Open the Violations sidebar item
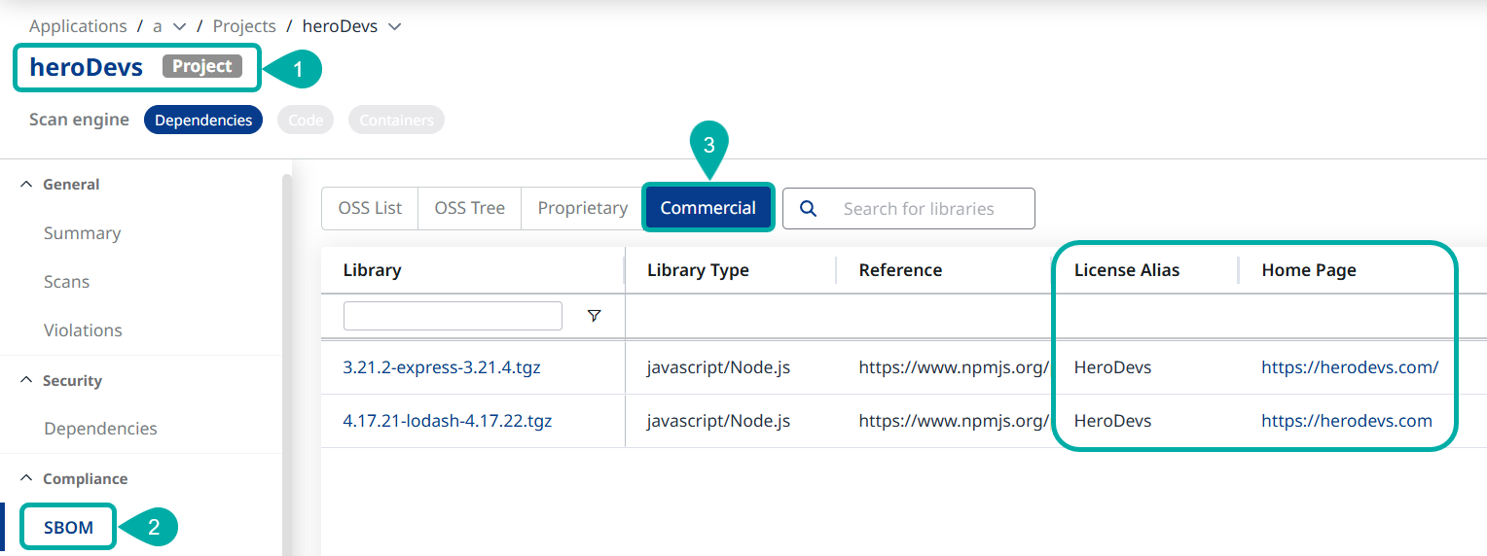 pos(83,330)
